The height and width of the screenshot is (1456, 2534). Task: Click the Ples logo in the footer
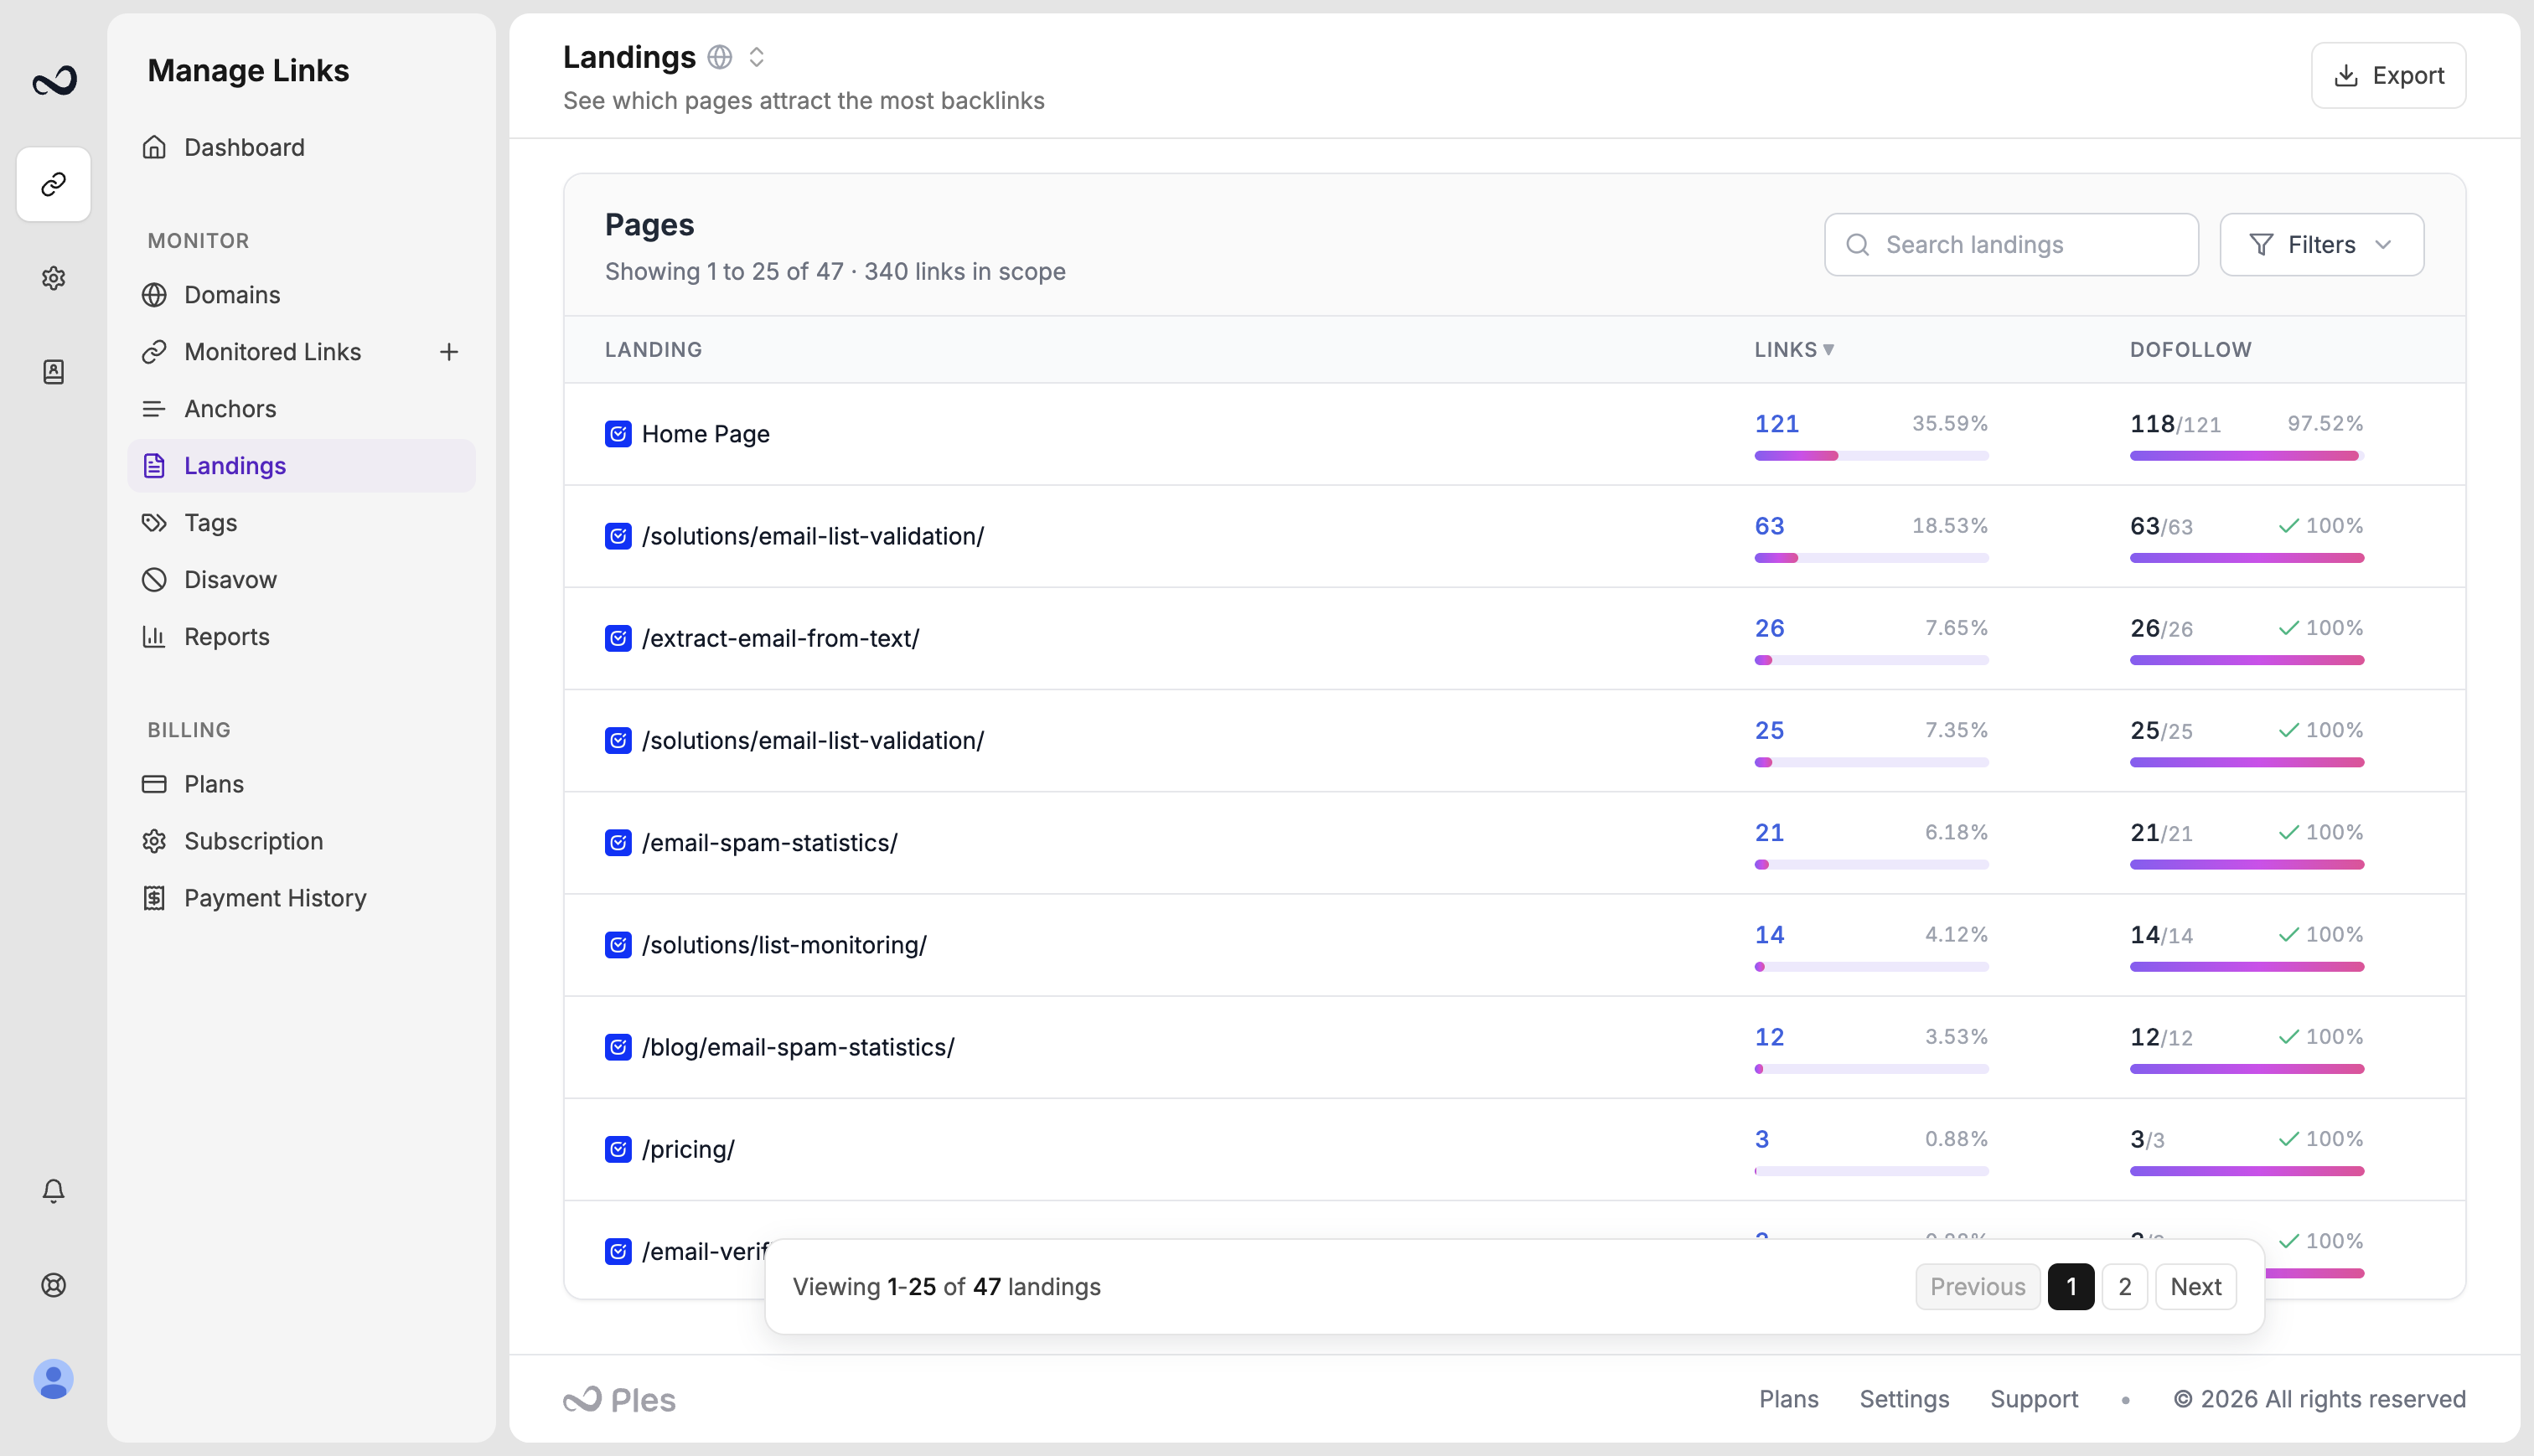(619, 1400)
